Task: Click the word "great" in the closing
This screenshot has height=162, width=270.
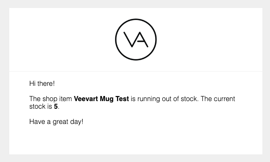Action: coord(60,122)
